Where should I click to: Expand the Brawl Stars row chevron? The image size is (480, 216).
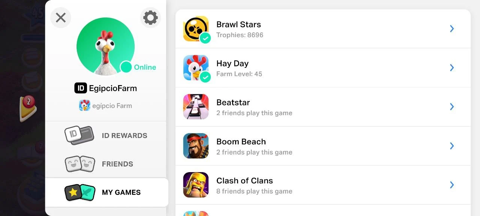[452, 29]
